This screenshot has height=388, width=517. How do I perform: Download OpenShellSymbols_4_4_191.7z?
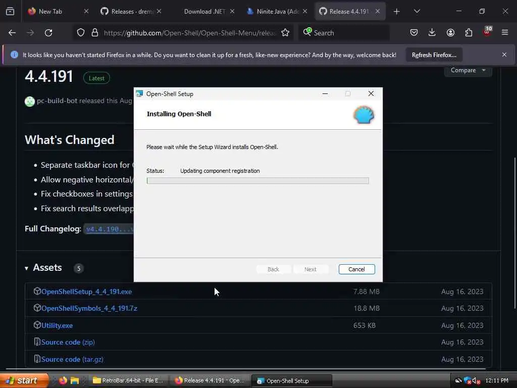(x=89, y=308)
